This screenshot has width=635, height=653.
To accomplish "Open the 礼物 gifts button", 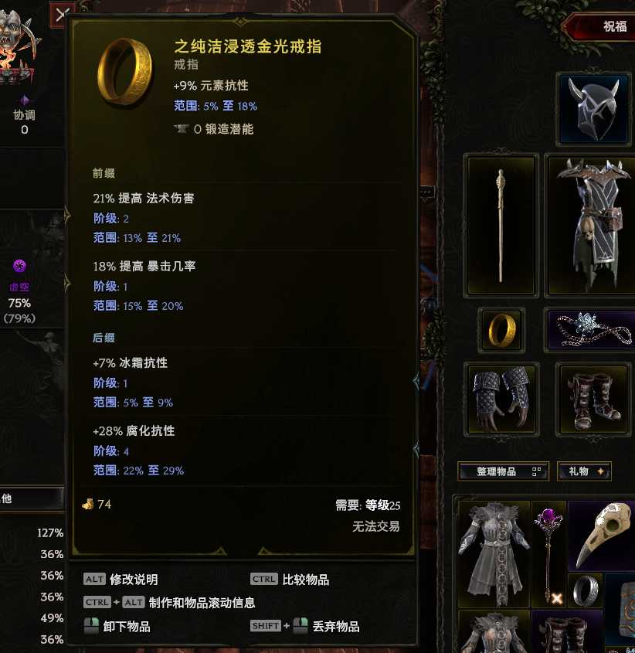I will [x=584, y=471].
